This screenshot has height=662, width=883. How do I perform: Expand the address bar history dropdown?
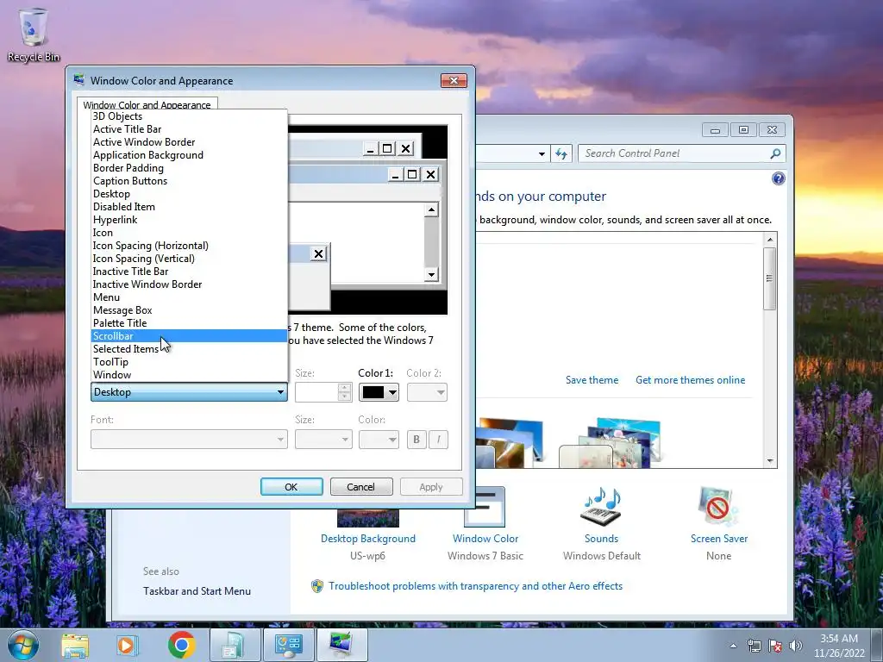[x=542, y=153]
